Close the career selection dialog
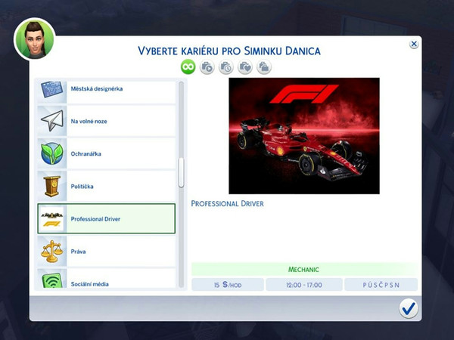 (x=414, y=45)
